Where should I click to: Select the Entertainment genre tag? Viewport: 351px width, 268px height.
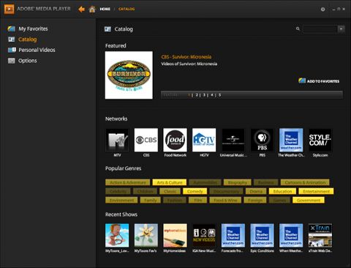coord(316,191)
